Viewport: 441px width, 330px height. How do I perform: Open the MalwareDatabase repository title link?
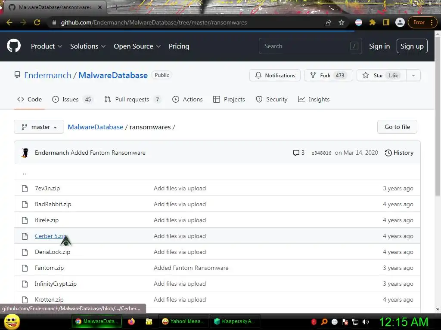click(113, 75)
